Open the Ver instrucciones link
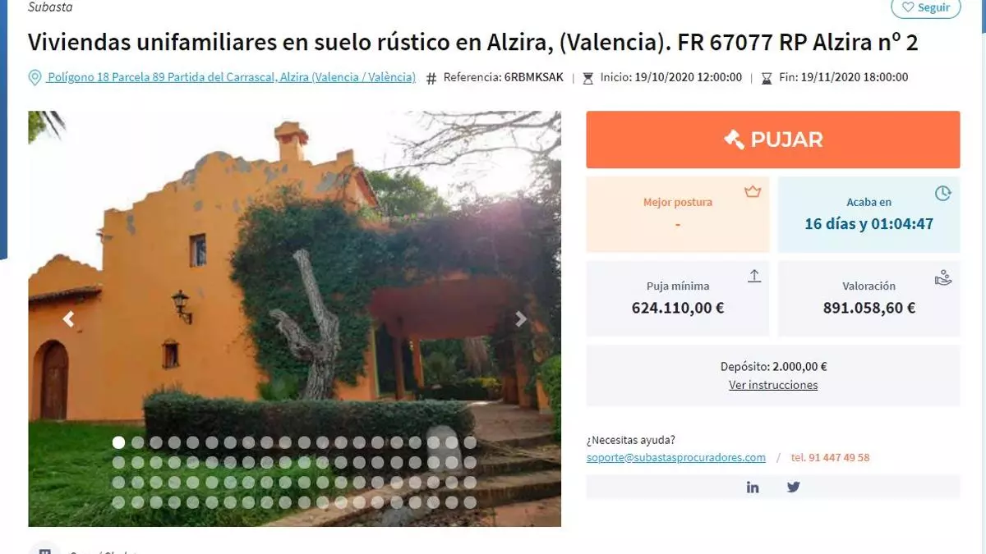This screenshot has width=986, height=554. tap(773, 385)
